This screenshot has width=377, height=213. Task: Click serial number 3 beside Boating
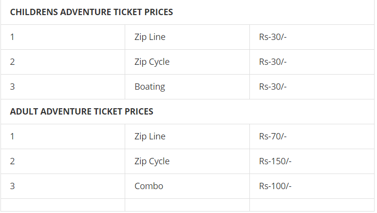pos(12,87)
